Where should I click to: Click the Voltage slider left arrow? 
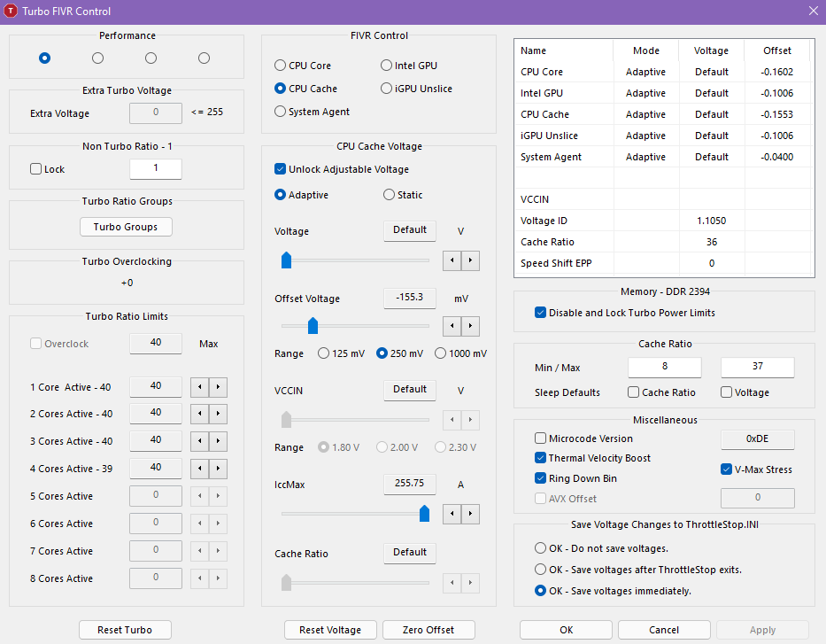coord(452,260)
